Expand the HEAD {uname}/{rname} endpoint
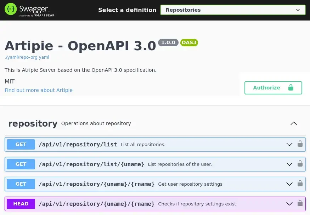Viewport: 310px width, 215px height. (289, 204)
